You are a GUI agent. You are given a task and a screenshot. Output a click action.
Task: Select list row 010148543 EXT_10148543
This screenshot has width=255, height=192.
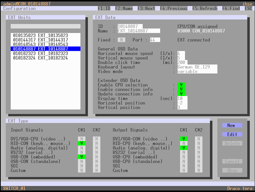[x=46, y=44]
